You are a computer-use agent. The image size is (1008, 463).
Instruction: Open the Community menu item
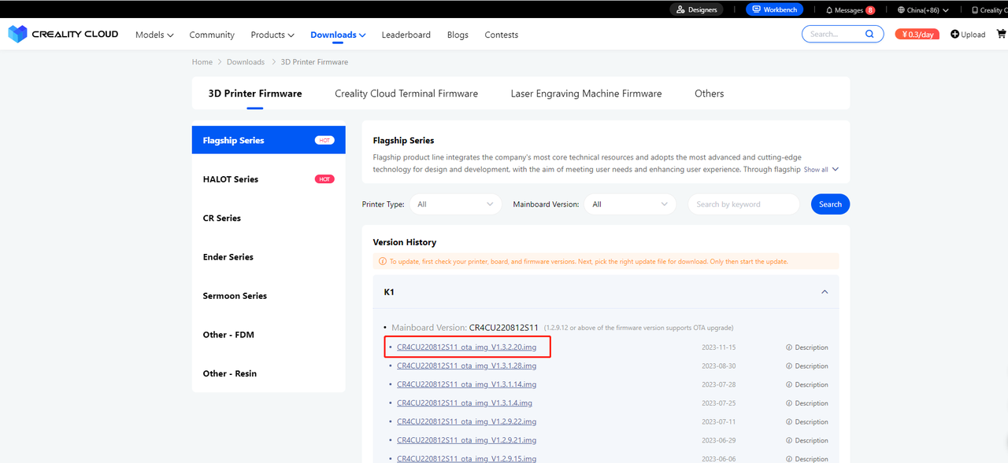212,35
